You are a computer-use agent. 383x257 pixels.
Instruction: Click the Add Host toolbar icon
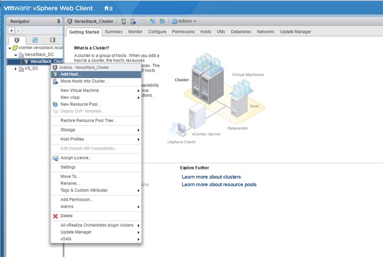pos(124,21)
